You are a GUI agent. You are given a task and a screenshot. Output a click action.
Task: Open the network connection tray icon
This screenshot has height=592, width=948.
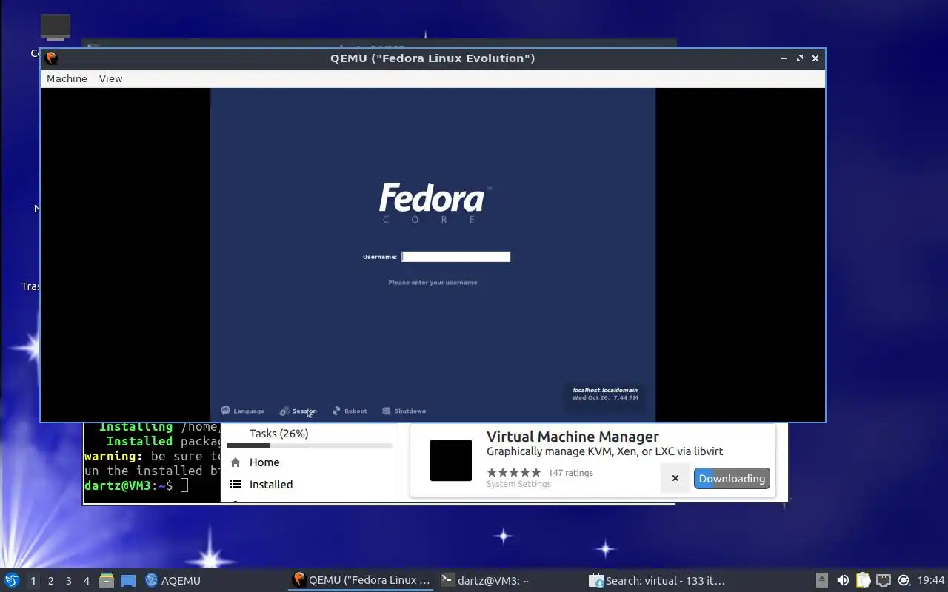(884, 580)
